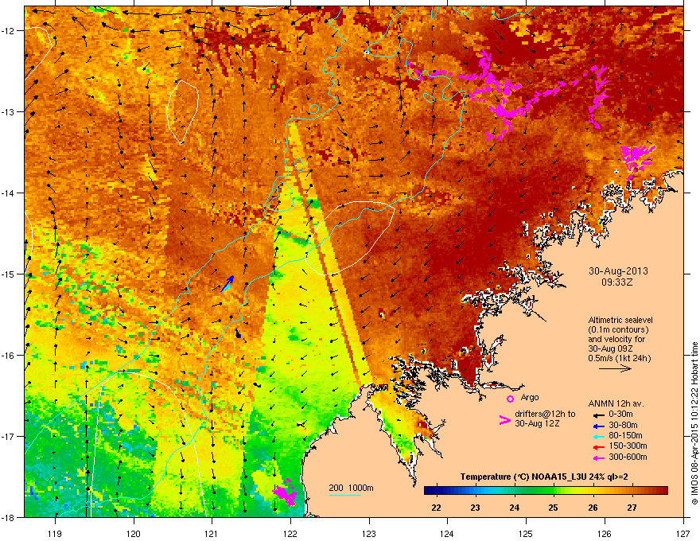This screenshot has height=541, width=700.
Task: Click the '200 1000m' bathymetry label
Action: pos(351,488)
